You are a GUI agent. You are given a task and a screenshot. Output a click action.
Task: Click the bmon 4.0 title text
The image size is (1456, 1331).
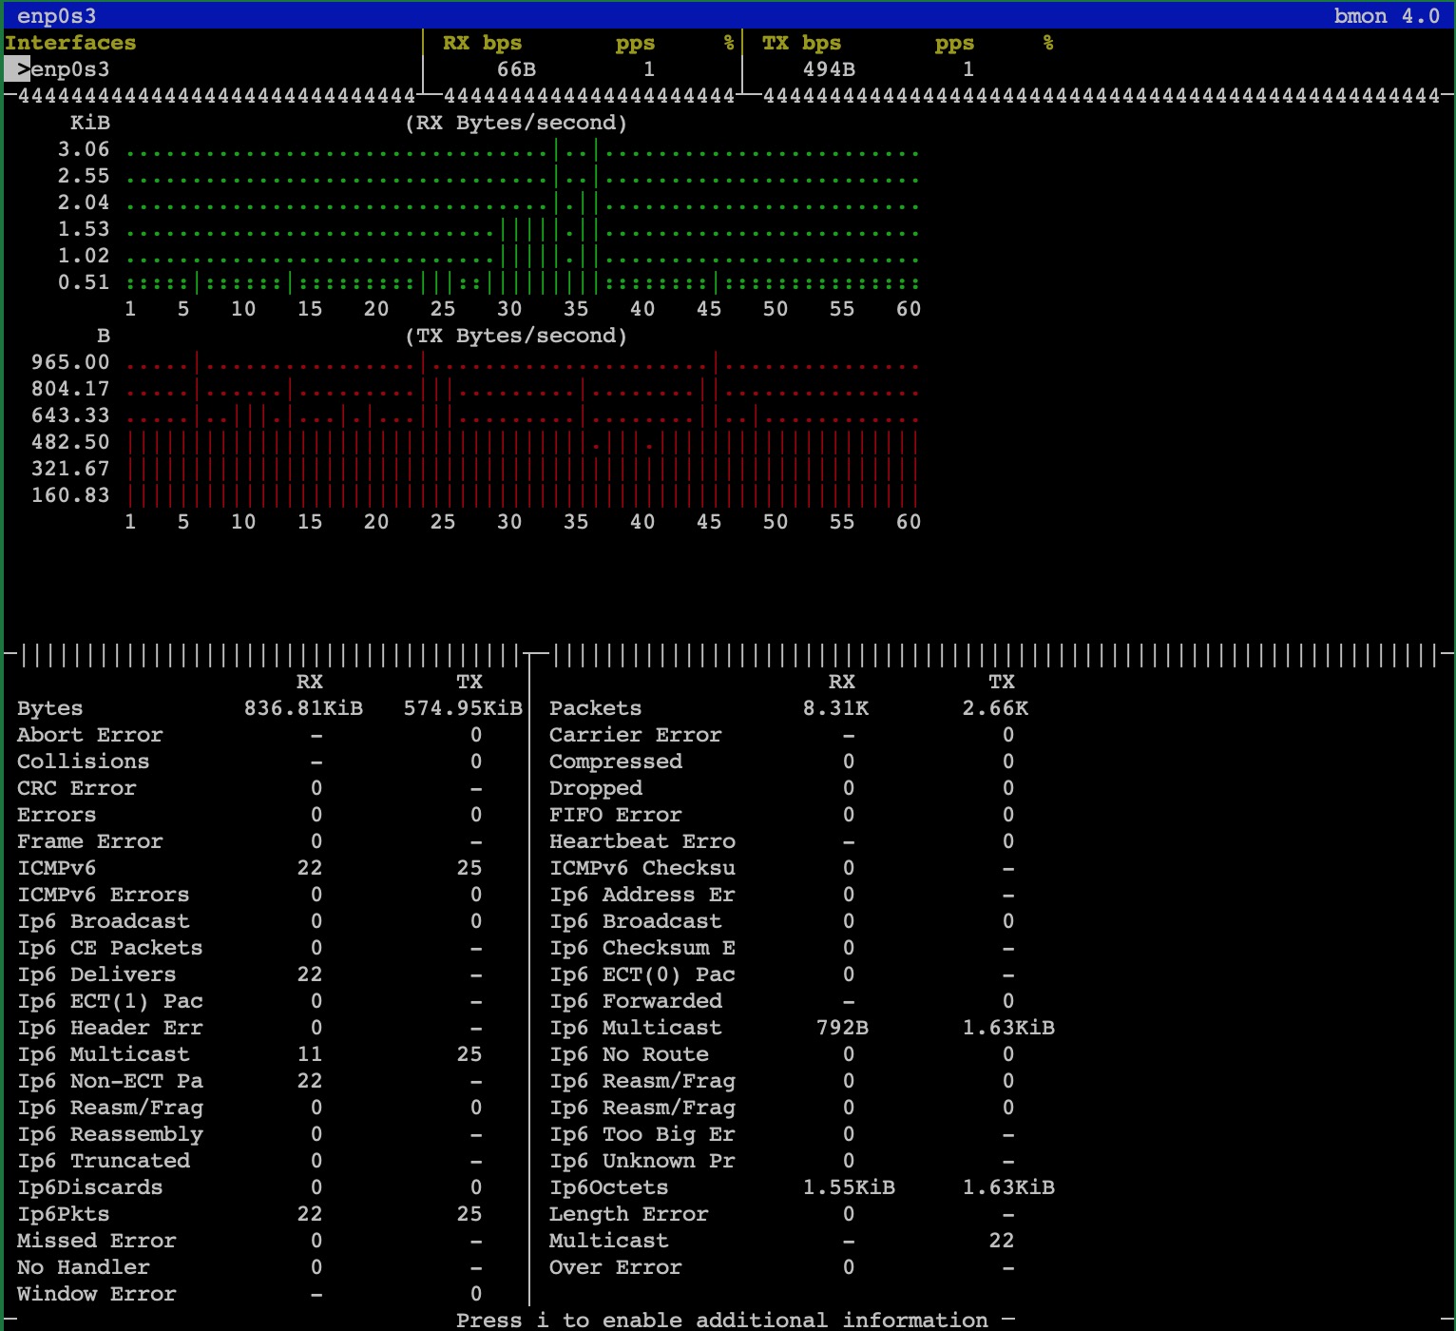tap(1387, 16)
